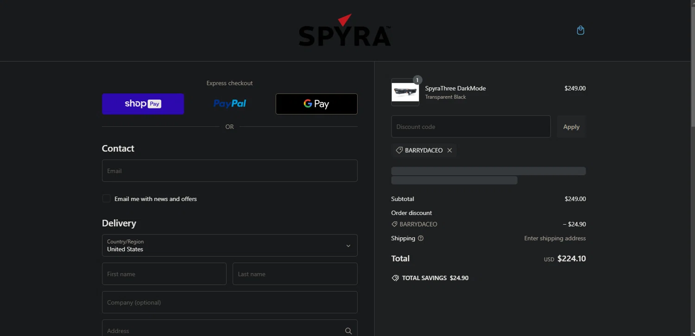
Task: Click 'Enter shipping address' text
Action: point(555,238)
